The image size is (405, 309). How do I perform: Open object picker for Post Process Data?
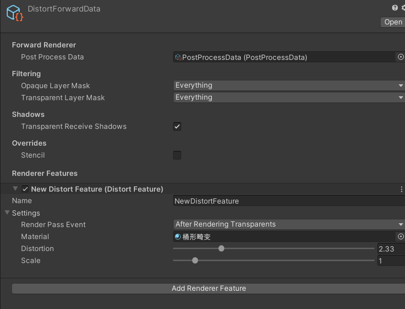[x=401, y=57]
